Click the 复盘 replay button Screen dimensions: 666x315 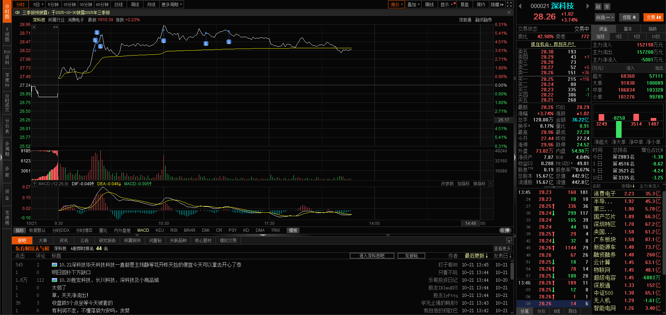pyautogui.click(x=464, y=5)
